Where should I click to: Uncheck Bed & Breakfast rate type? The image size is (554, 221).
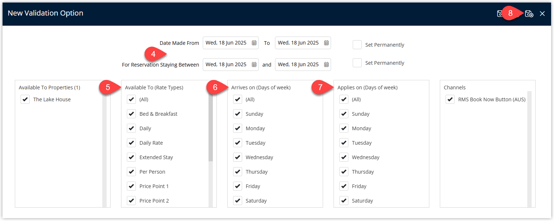[131, 114]
